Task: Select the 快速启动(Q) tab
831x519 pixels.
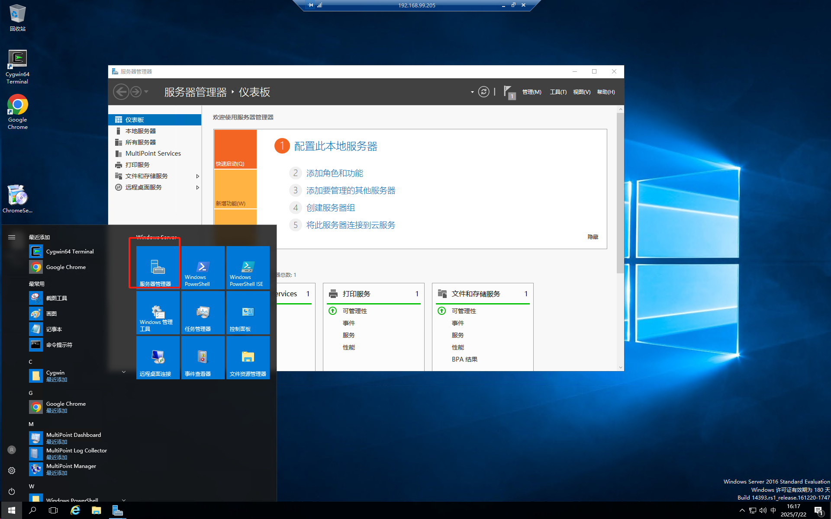Action: (235, 149)
